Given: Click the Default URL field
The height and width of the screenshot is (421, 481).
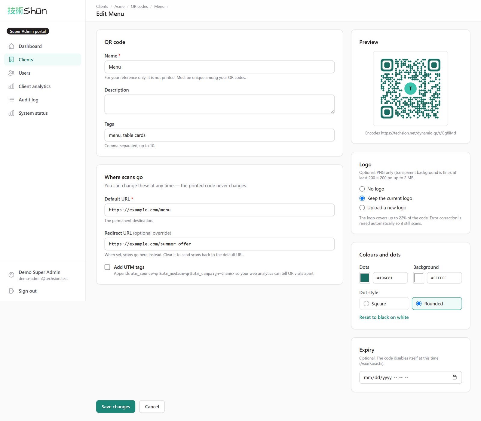Looking at the screenshot, I should 219,210.
